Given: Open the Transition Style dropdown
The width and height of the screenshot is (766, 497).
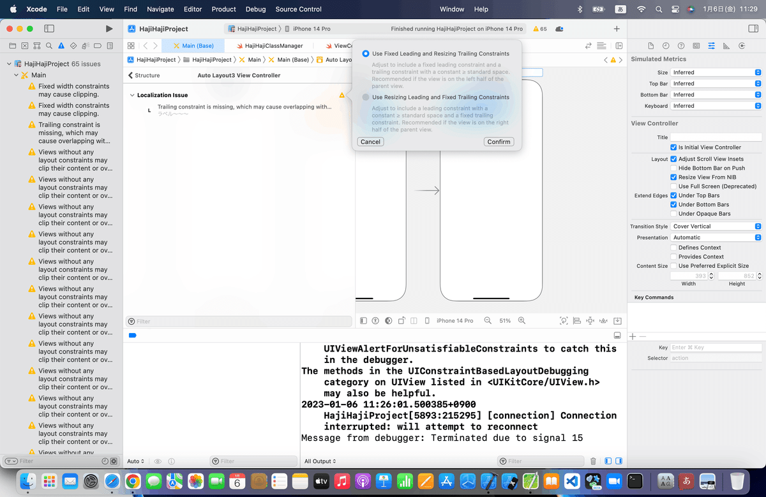Looking at the screenshot, I should (x=716, y=226).
